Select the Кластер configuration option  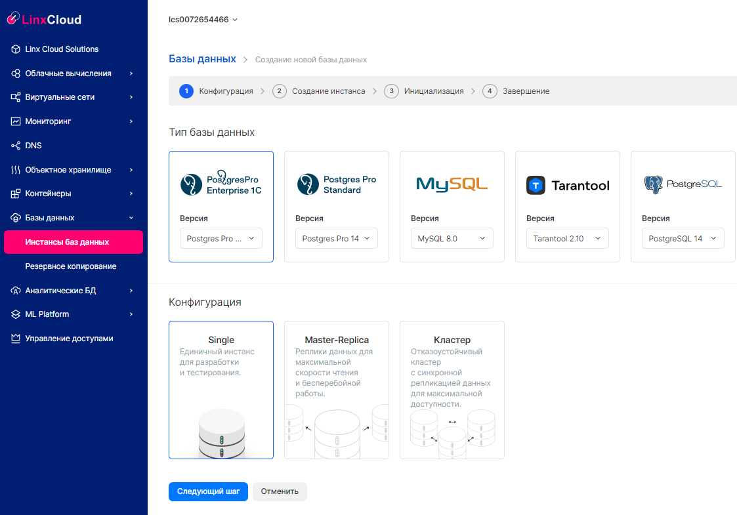452,390
